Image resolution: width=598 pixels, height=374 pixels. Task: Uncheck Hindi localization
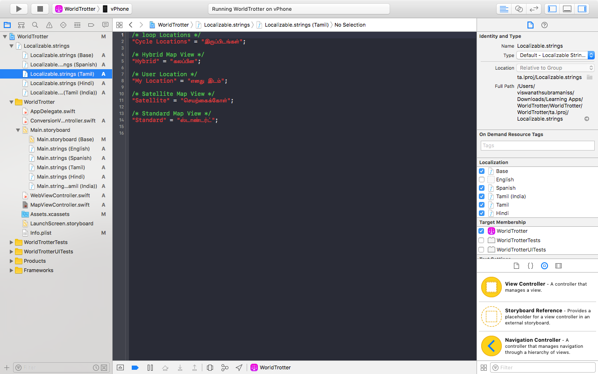click(x=482, y=213)
